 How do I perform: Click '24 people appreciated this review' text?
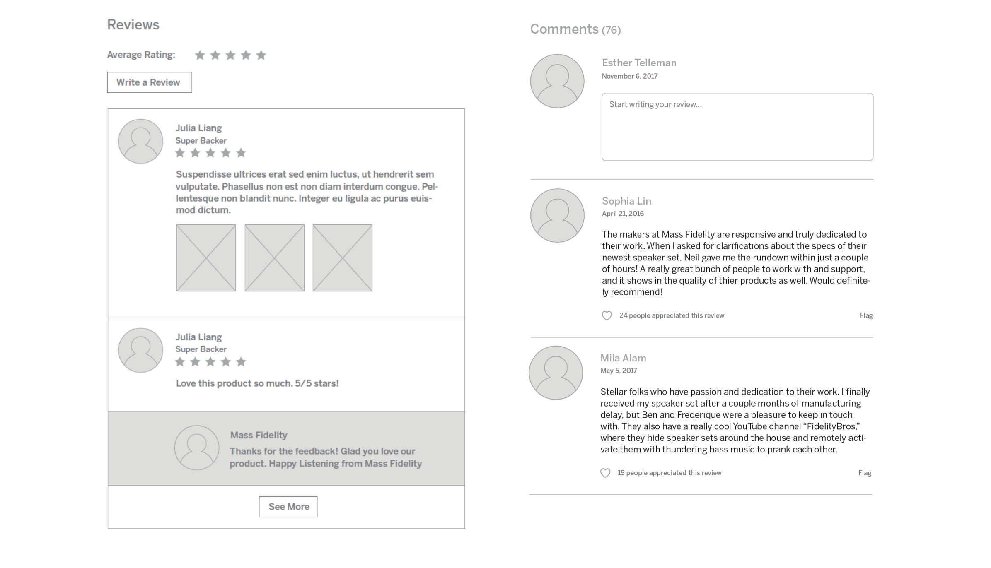(x=672, y=315)
